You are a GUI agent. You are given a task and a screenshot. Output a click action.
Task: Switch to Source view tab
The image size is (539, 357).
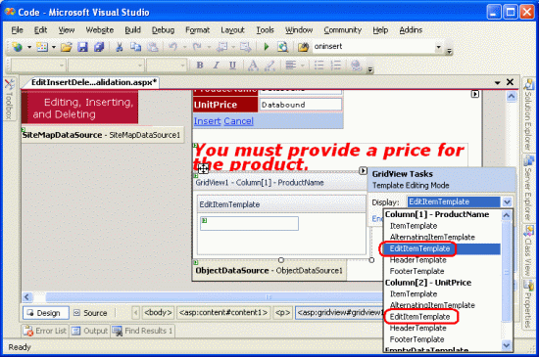[x=90, y=313]
